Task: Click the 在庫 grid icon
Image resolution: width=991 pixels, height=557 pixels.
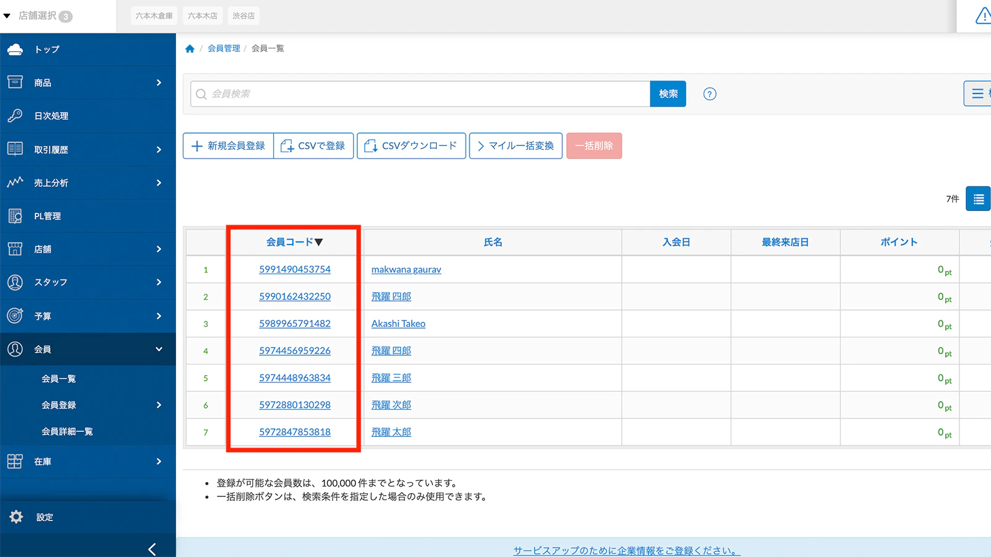Action: click(x=15, y=461)
